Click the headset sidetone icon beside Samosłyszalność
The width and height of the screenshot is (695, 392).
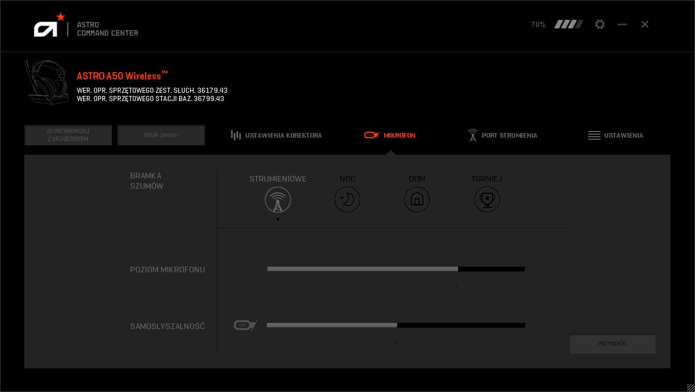click(245, 325)
